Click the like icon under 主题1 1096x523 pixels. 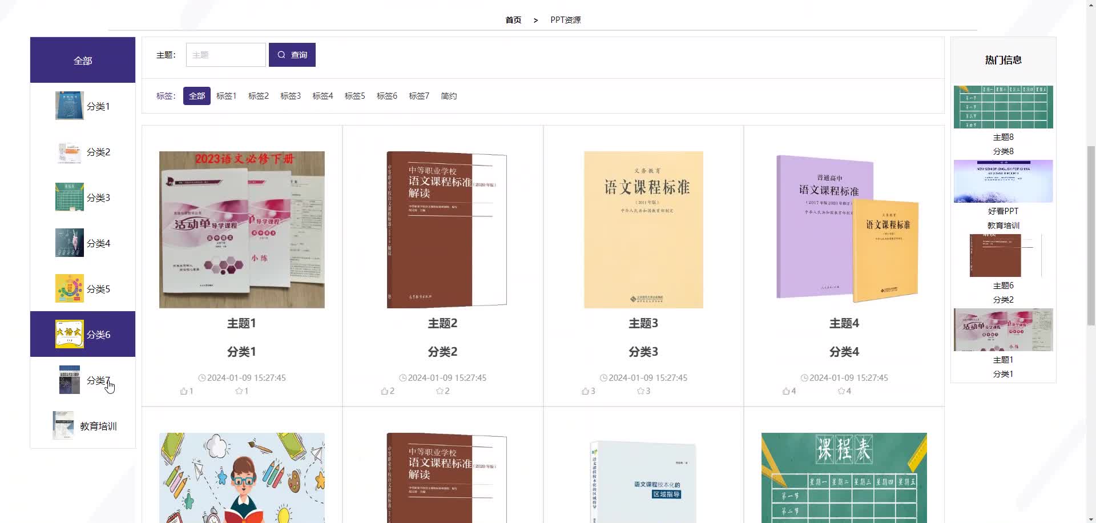point(184,391)
